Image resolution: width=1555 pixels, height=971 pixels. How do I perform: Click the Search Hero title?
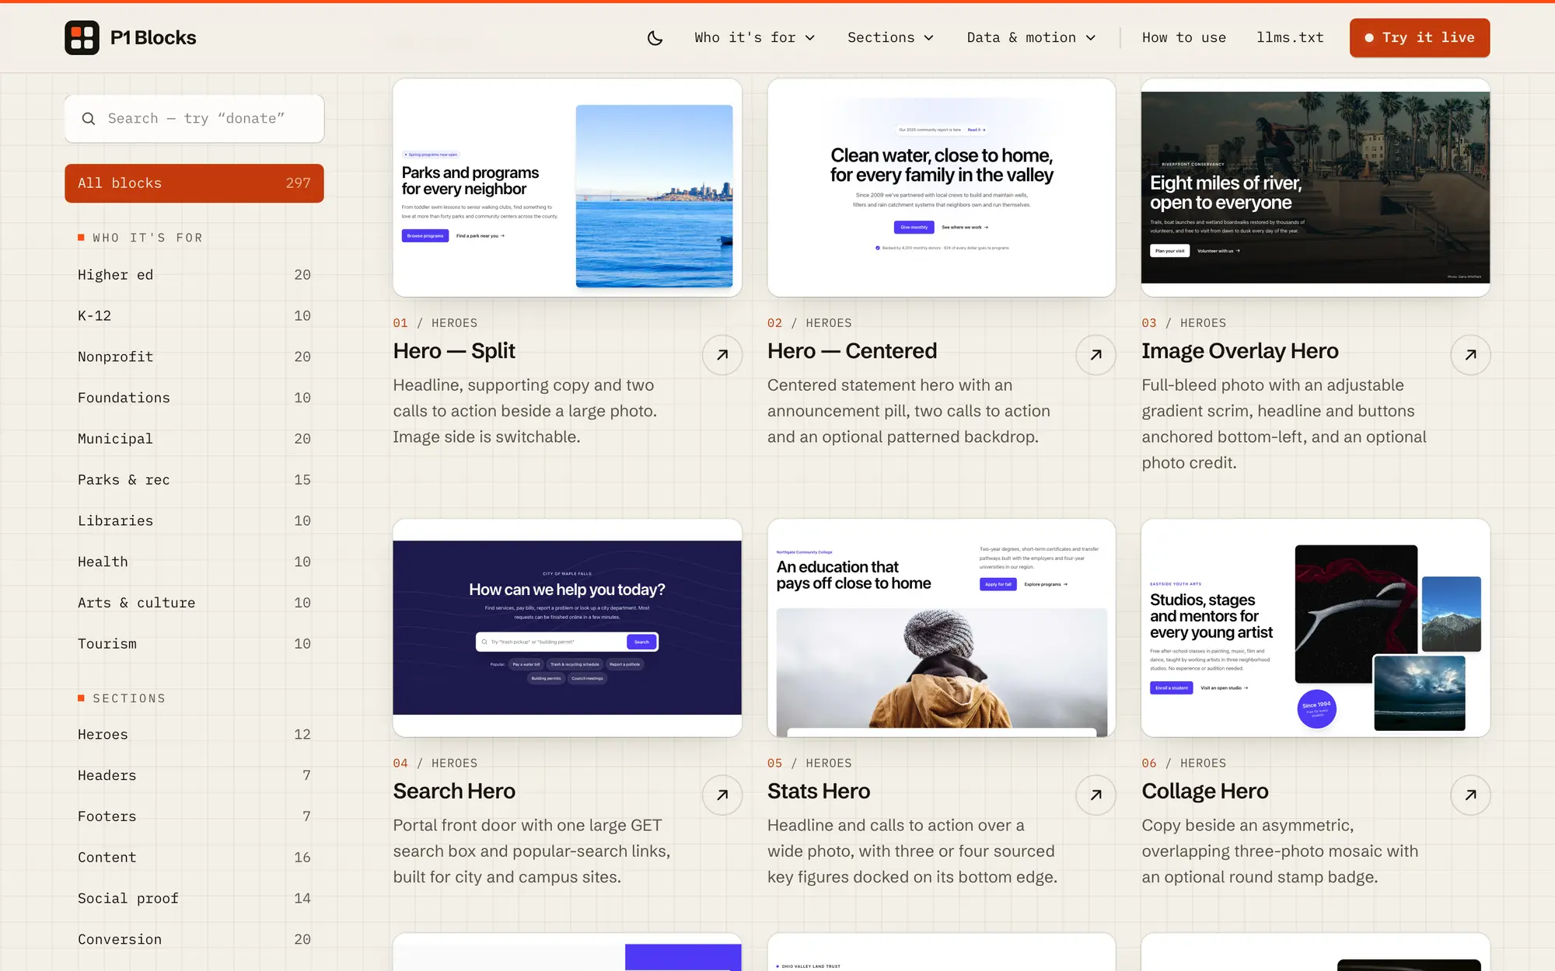[x=454, y=792]
